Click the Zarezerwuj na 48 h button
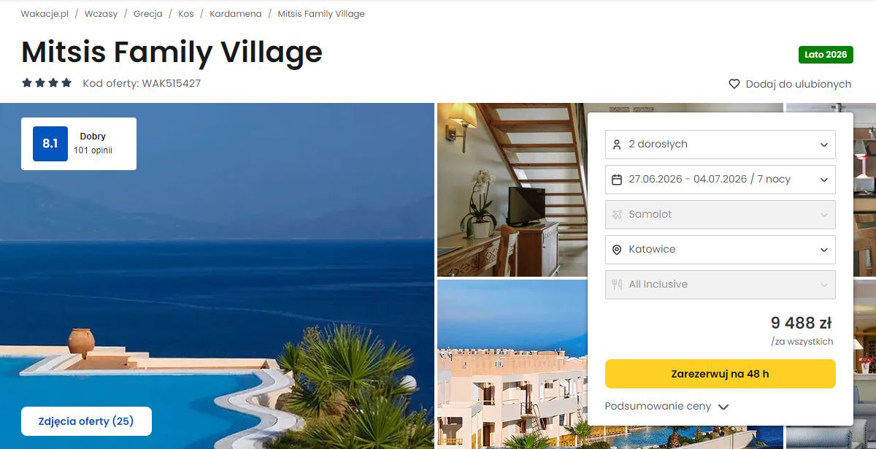This screenshot has width=876, height=449. (721, 374)
